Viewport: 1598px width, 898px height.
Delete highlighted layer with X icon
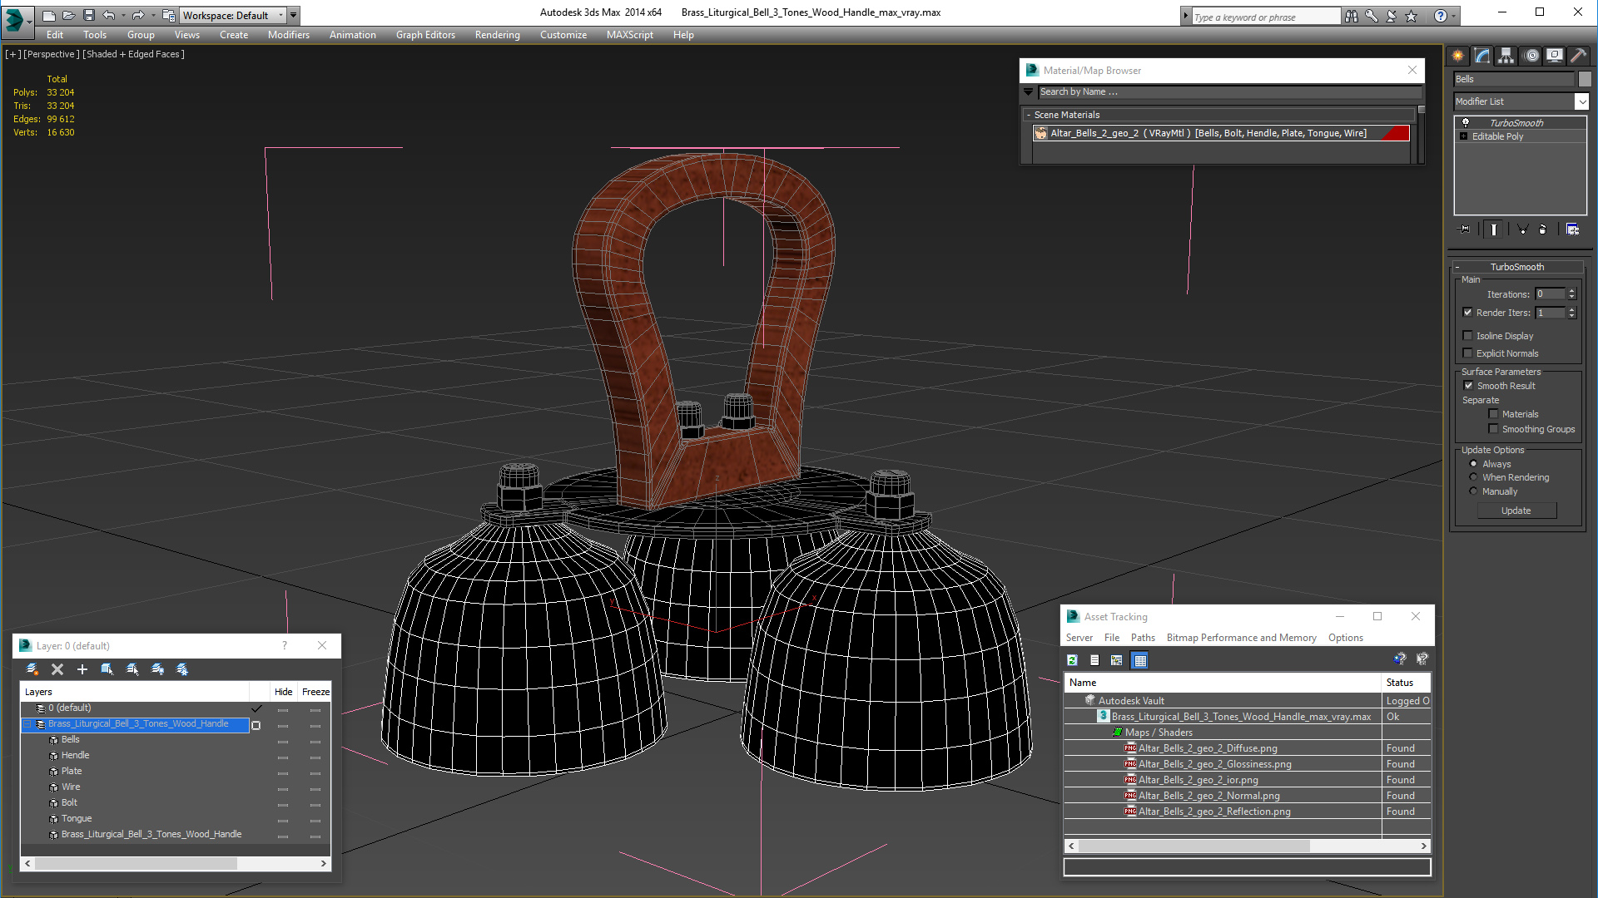click(57, 669)
